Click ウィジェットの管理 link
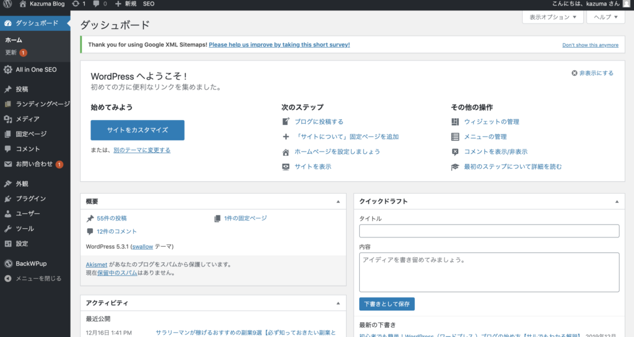 pyautogui.click(x=491, y=121)
